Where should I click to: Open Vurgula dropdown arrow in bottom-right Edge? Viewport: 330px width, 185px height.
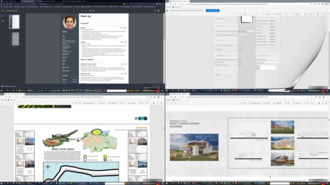click(302, 103)
